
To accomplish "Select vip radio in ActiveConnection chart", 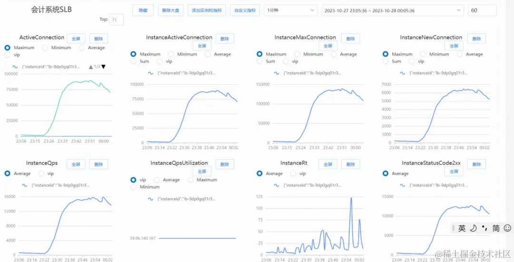I will pos(7,55).
